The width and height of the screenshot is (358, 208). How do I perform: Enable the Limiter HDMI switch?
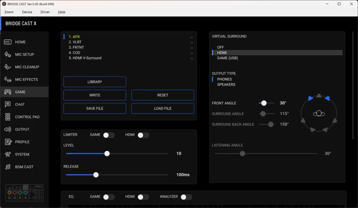pos(143,135)
